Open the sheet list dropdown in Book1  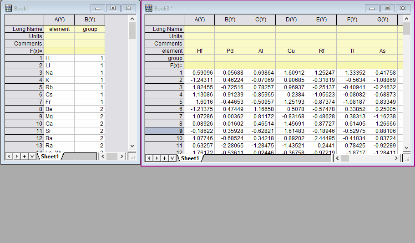(31, 156)
